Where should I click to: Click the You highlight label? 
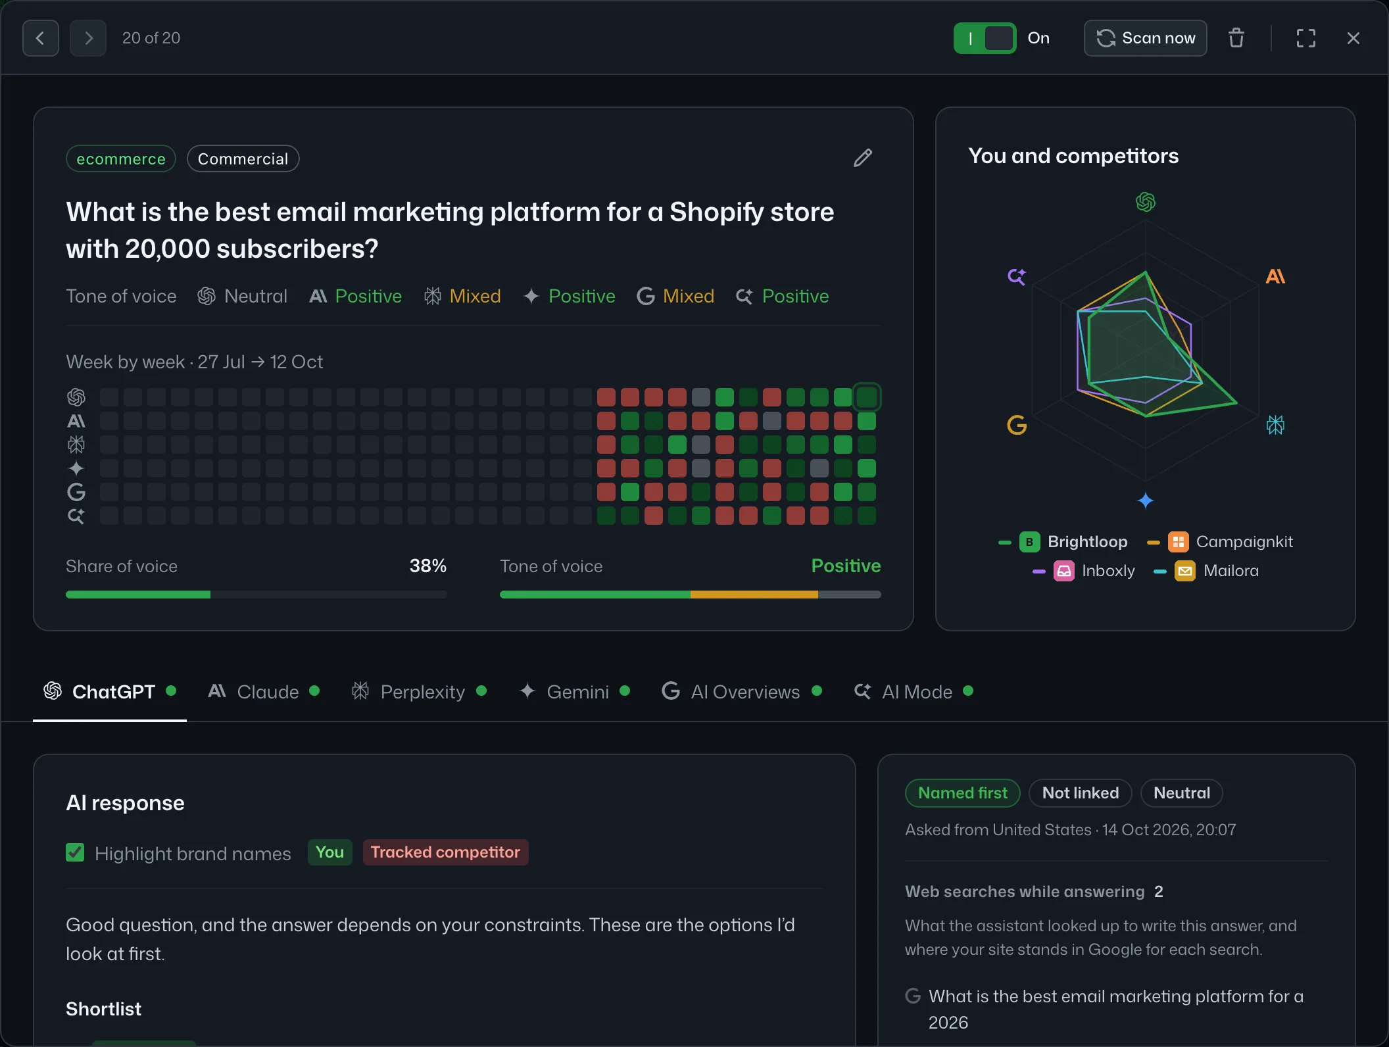click(329, 852)
